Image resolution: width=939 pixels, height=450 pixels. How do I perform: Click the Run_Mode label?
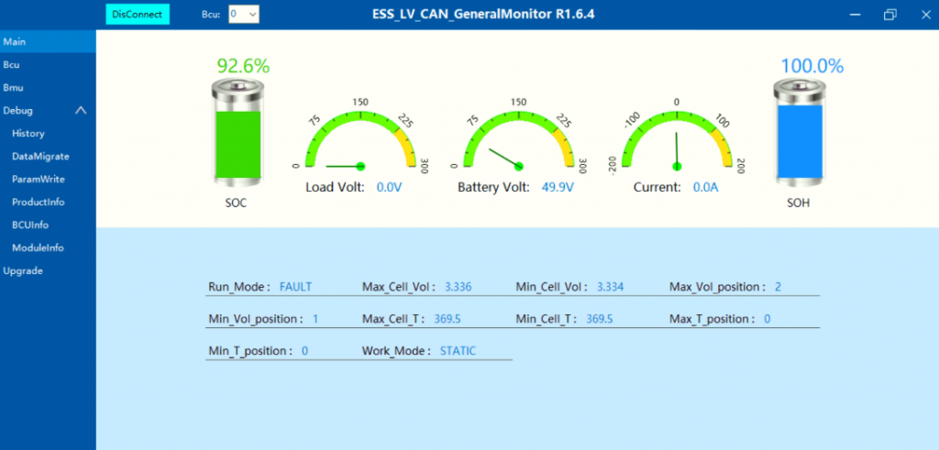click(x=239, y=287)
